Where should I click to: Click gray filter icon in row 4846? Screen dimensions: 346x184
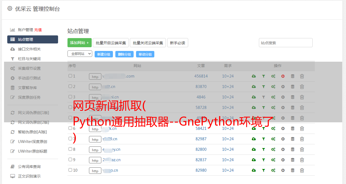pos(263,97)
